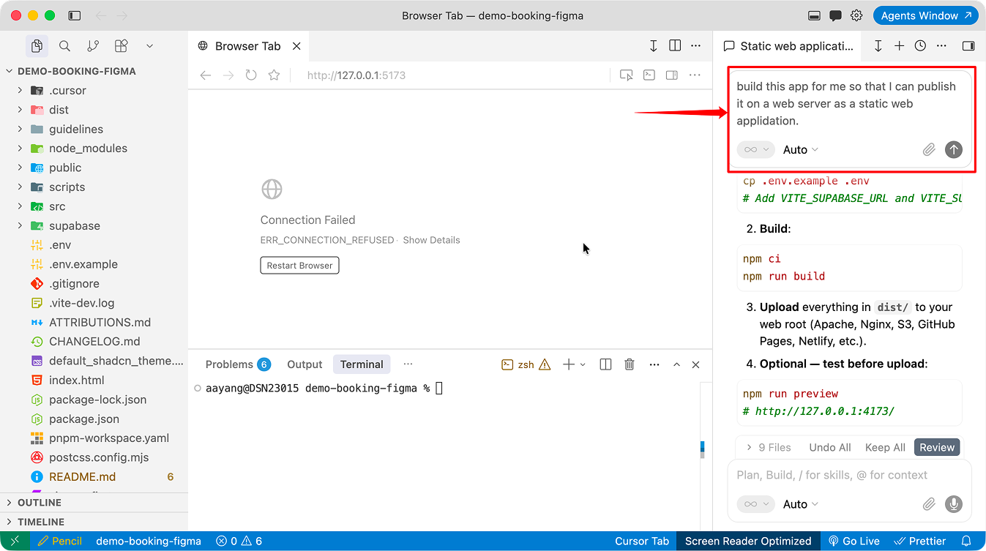This screenshot has width=986, height=551.
Task: Open the Search view icon
Action: [64, 46]
